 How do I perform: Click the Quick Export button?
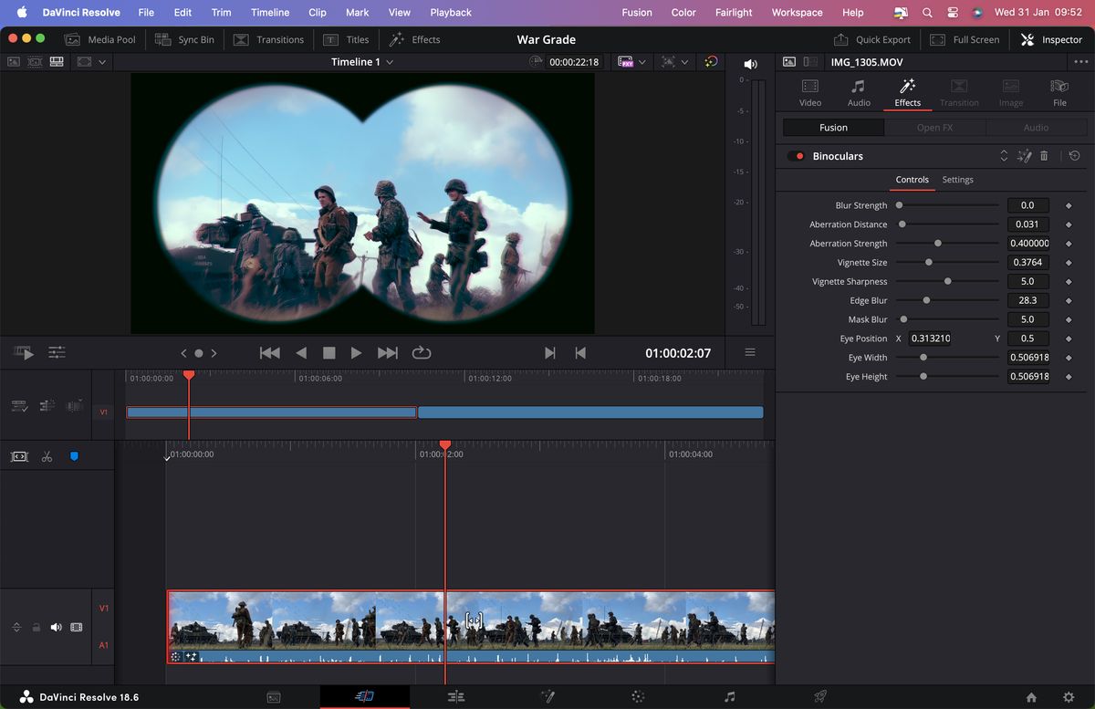pyautogui.click(x=872, y=39)
